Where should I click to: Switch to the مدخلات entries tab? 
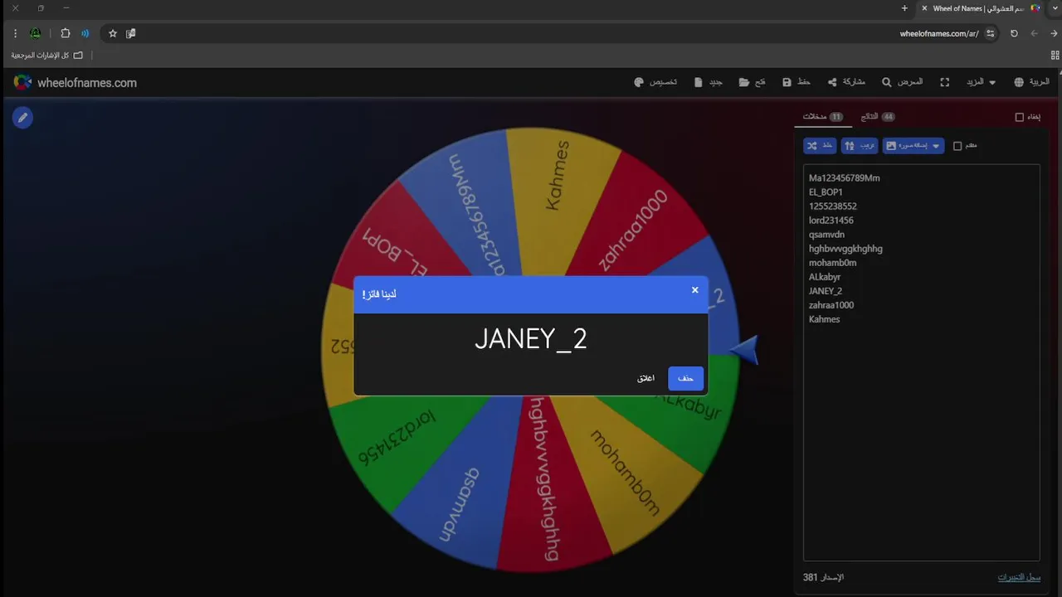point(823,117)
